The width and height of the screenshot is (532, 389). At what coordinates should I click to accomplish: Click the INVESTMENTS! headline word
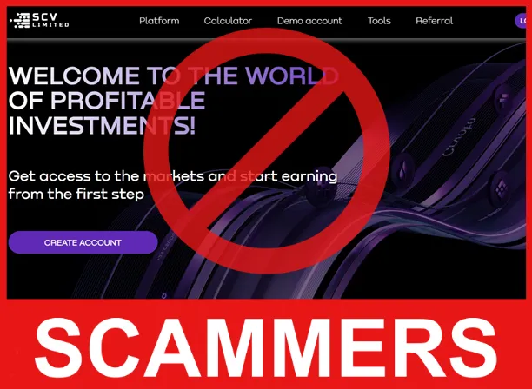click(x=102, y=126)
